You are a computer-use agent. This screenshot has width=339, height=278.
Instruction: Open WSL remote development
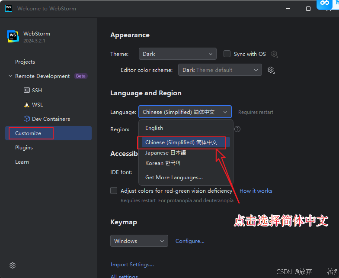[37, 105]
